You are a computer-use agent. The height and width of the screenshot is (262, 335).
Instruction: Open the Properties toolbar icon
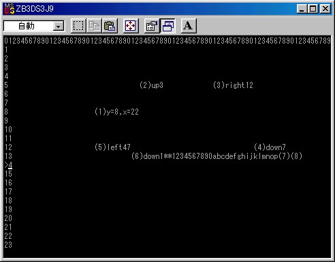point(152,26)
